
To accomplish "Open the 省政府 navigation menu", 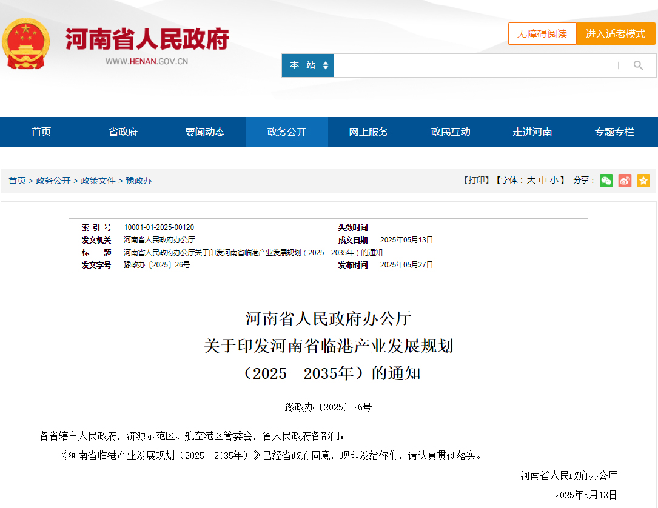I will [x=123, y=132].
